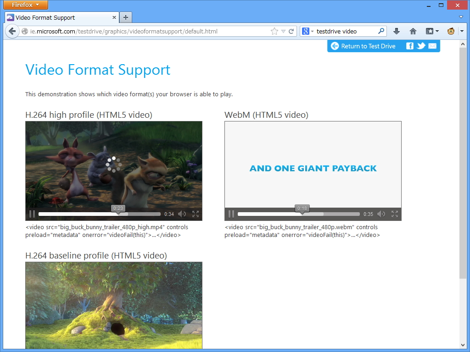The height and width of the screenshot is (352, 470).
Task: Click the scrollbar up arrow
Action: [463, 44]
